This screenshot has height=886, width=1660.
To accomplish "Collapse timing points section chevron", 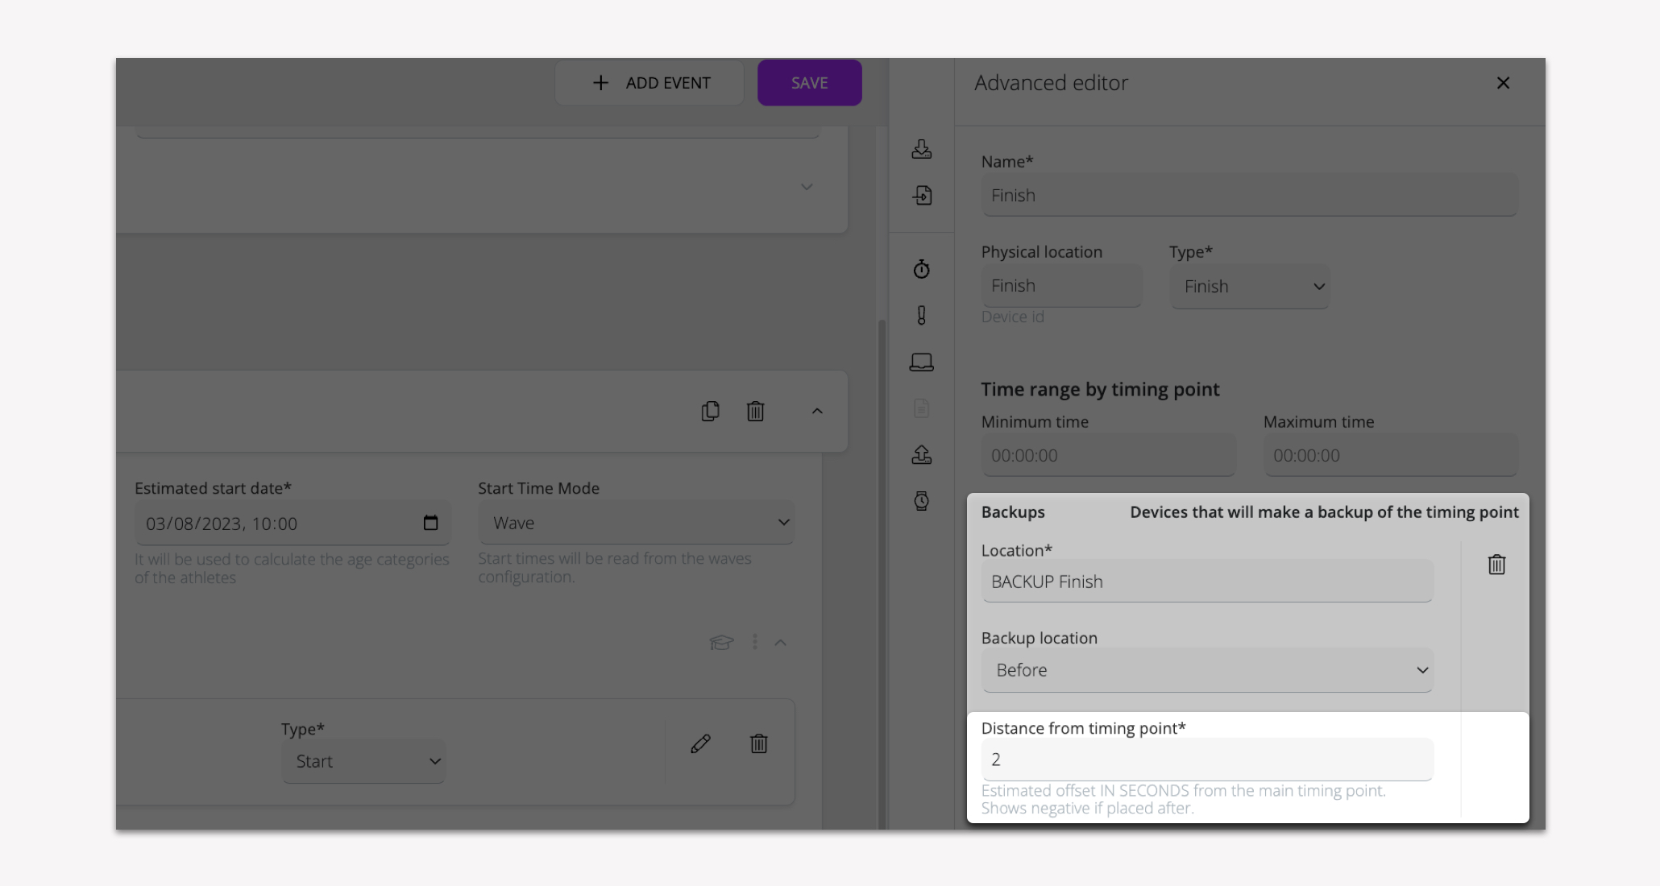I will point(780,642).
